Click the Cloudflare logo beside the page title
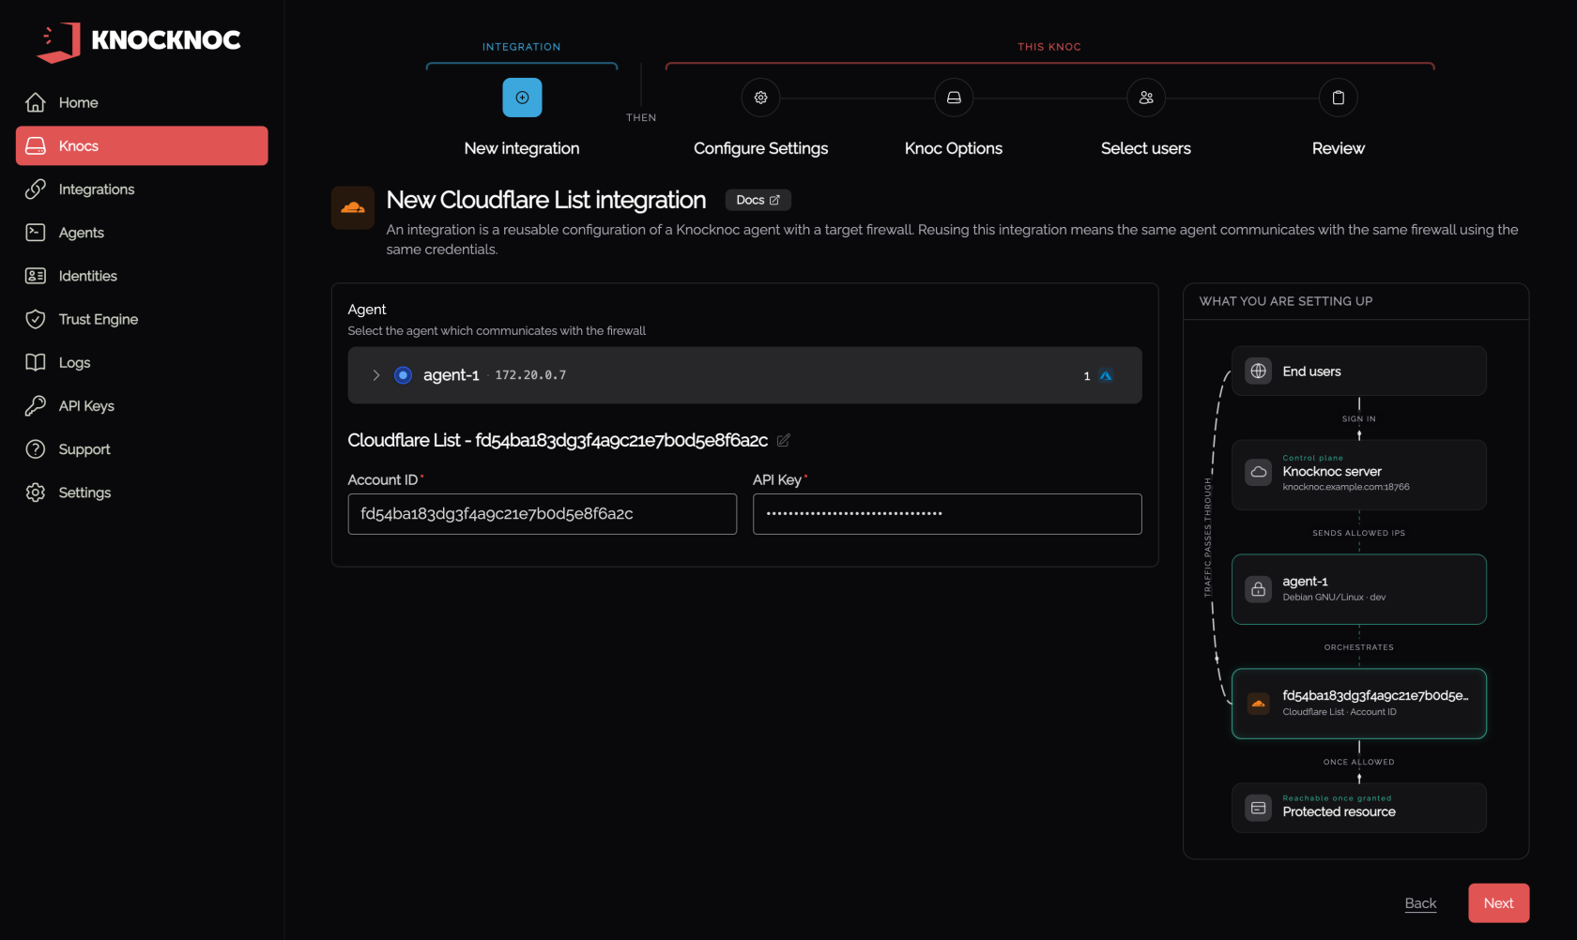 (353, 207)
